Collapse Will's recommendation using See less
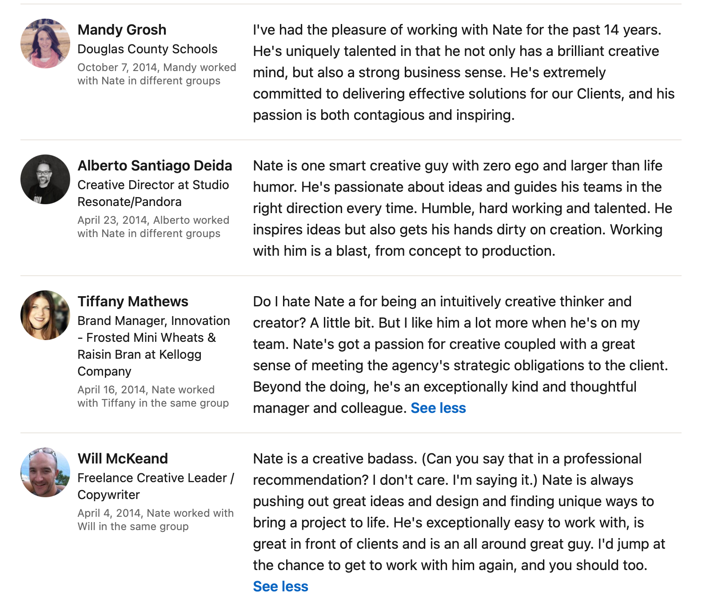This screenshot has width=702, height=610. pyautogui.click(x=280, y=586)
